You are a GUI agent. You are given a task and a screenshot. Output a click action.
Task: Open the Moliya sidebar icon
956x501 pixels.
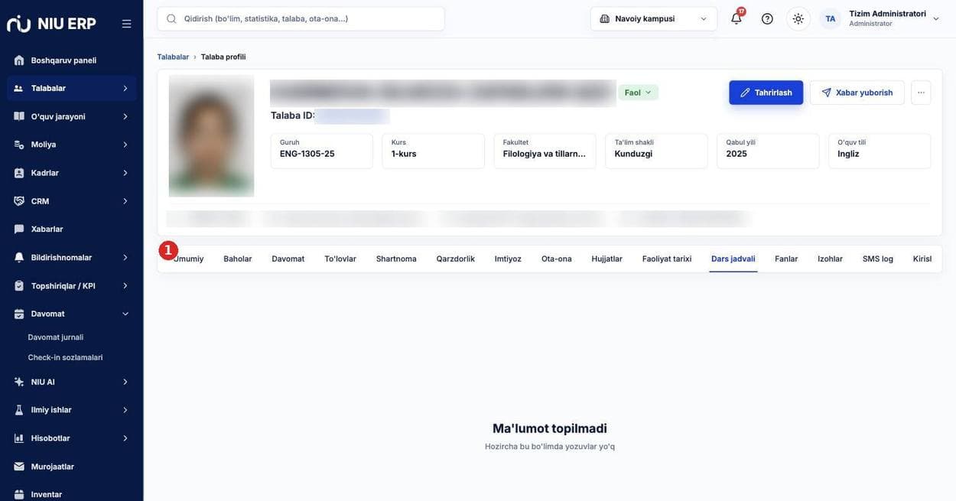(x=19, y=145)
